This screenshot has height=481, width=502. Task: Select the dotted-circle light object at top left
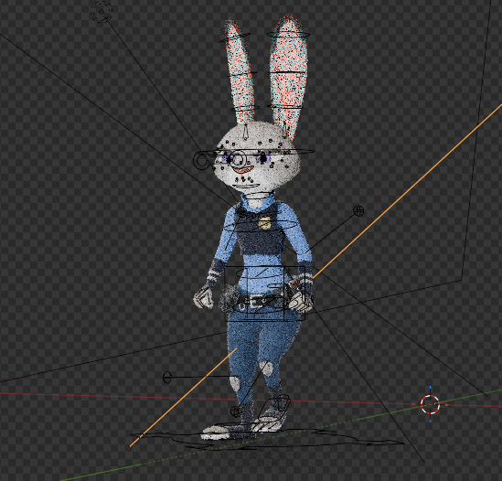click(x=101, y=12)
